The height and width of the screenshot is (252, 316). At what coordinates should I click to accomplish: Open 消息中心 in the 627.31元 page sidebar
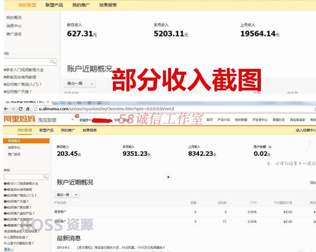pyautogui.click(x=14, y=26)
